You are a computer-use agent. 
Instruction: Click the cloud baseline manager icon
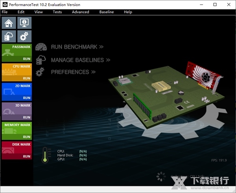click(9, 37)
